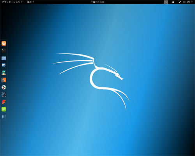Screen dimensions: 195x156
Task: Click the volume speaker icon in top bar
Action: [x=184, y=2]
